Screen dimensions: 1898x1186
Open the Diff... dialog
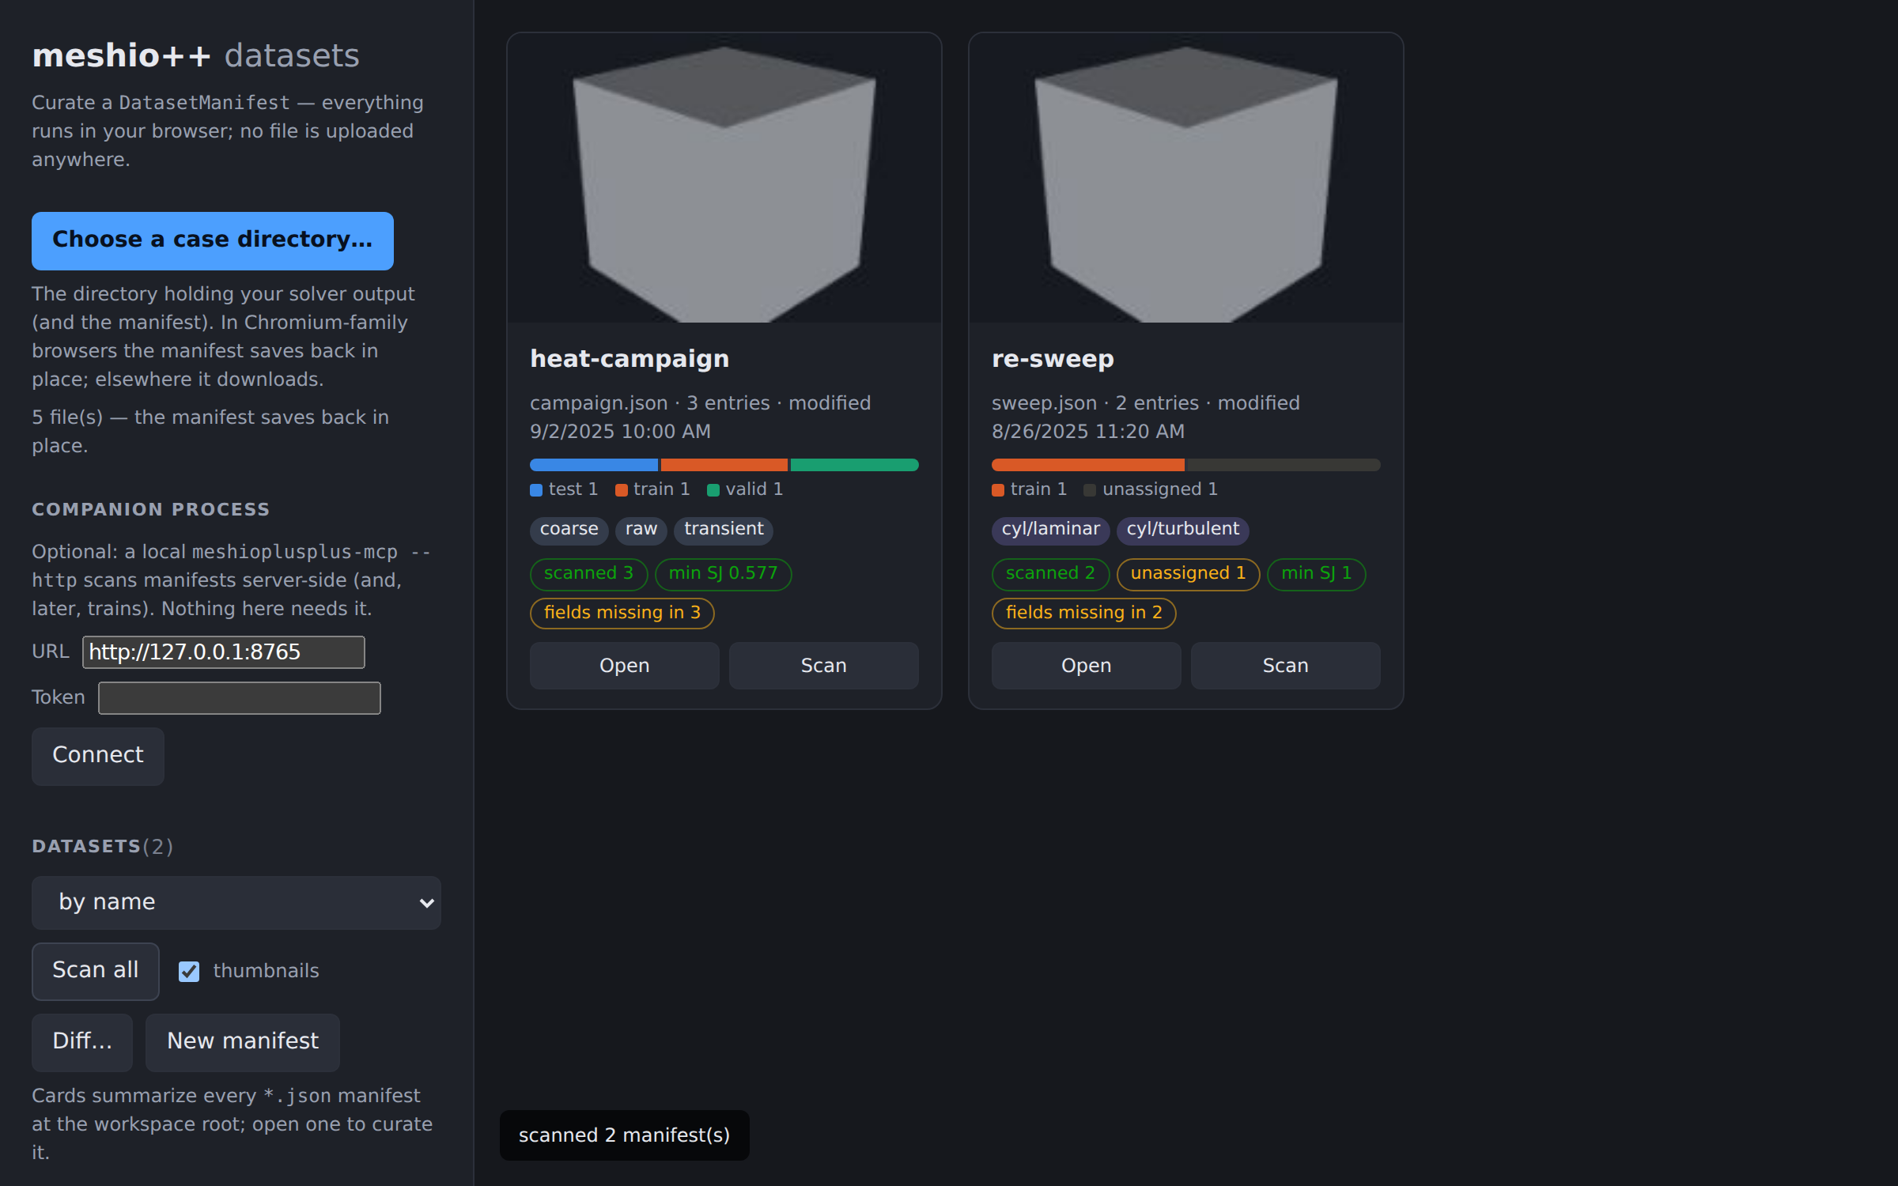point(82,1042)
